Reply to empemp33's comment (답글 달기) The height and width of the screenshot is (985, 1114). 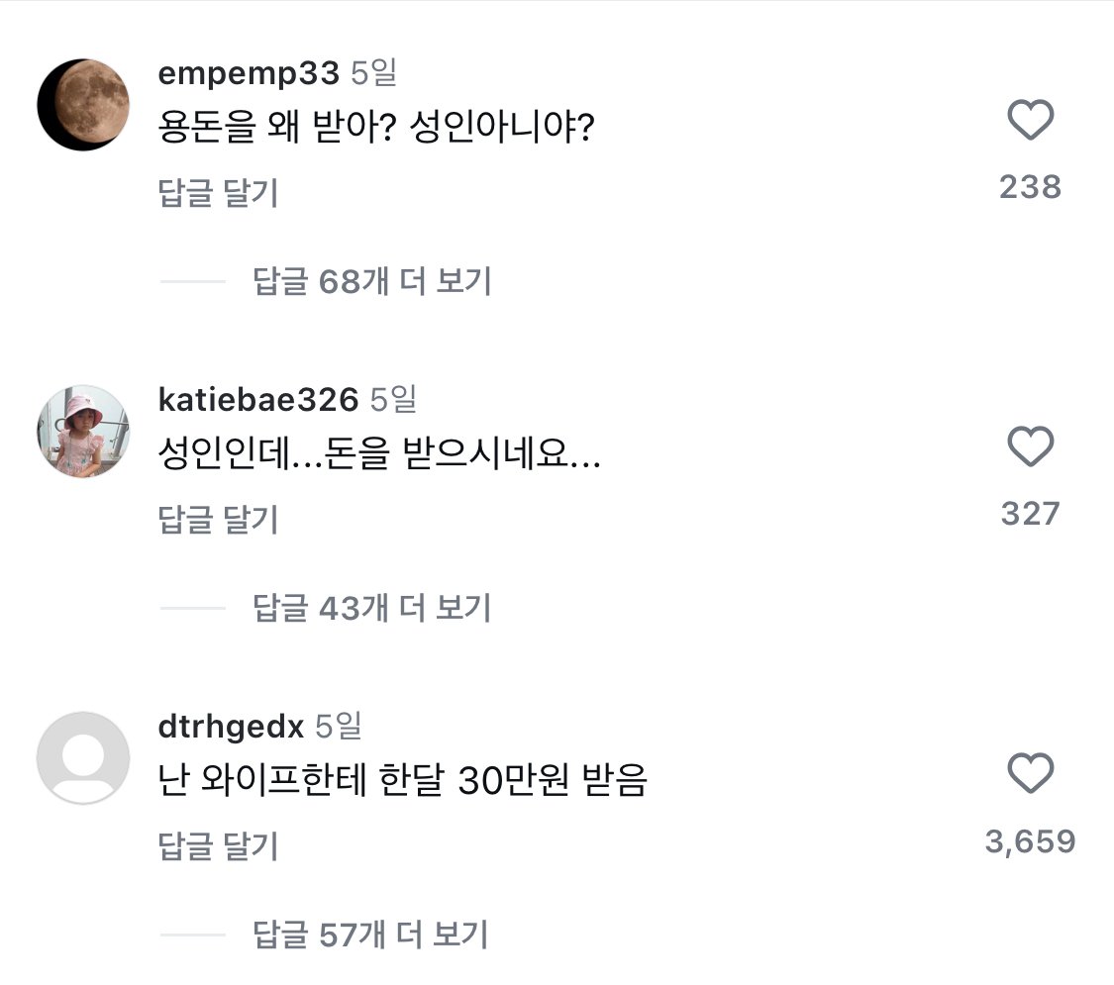point(218,194)
